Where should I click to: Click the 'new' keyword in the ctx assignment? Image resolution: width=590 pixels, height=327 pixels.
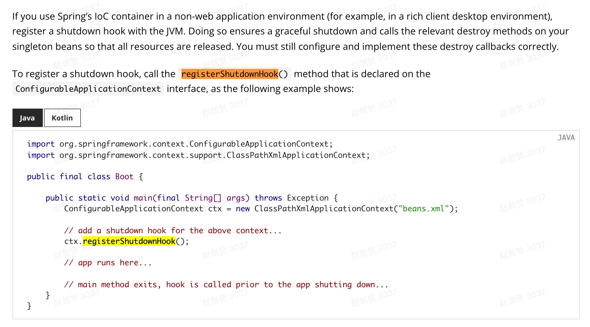(243, 209)
